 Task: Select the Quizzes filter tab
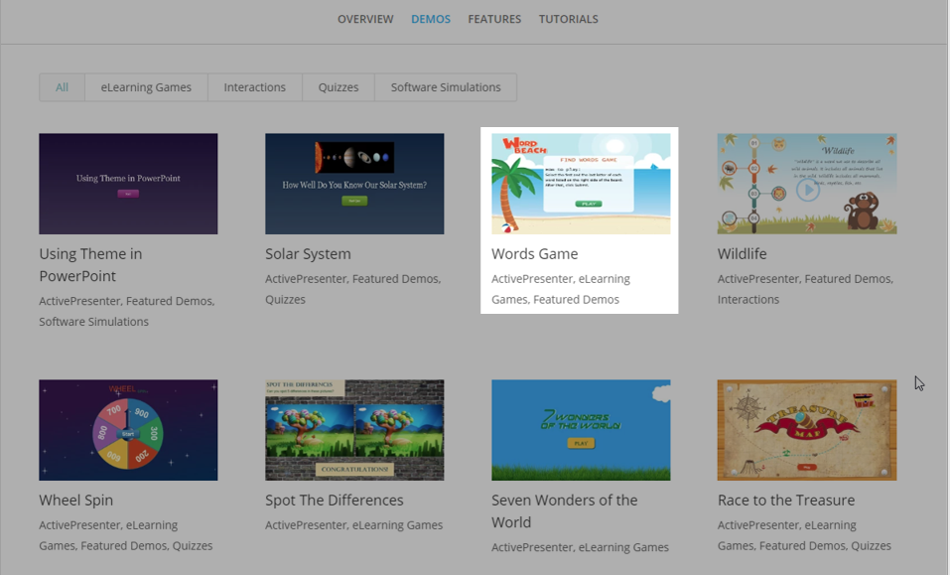339,87
